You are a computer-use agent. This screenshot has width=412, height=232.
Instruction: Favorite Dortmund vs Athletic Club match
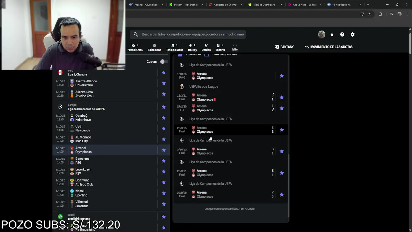[x=164, y=182]
